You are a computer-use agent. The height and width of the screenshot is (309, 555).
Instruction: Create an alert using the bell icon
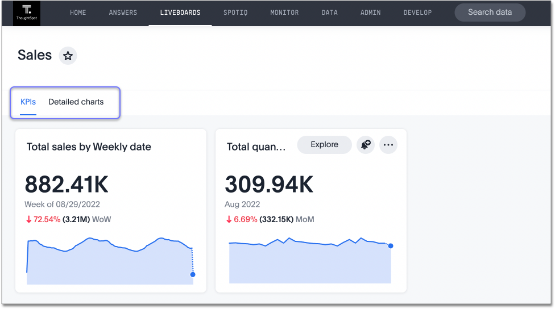click(365, 145)
